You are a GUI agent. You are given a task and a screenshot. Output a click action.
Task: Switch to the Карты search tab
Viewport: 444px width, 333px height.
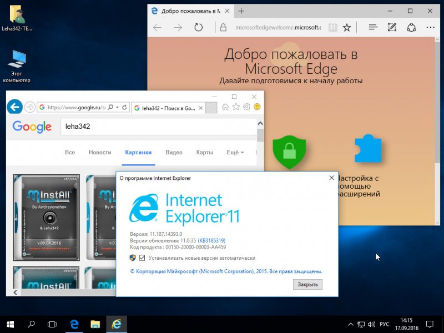pyautogui.click(x=204, y=152)
